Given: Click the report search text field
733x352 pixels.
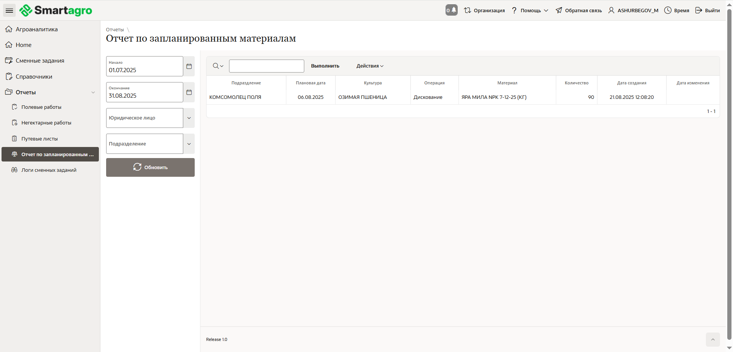Looking at the screenshot, I should pos(266,66).
